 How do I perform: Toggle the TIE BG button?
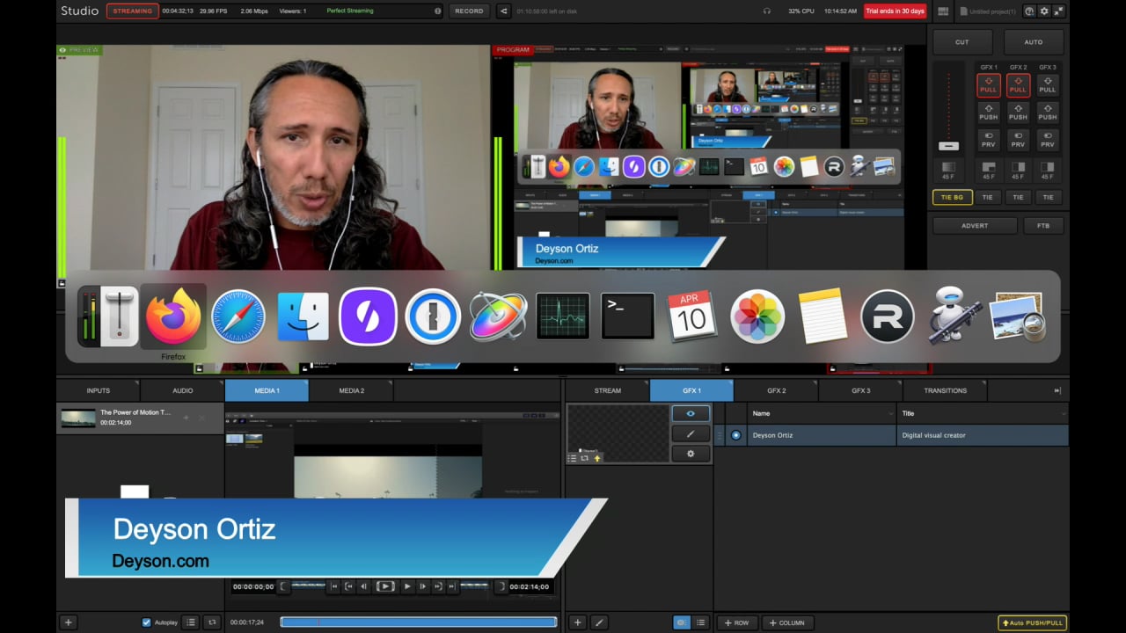[952, 197]
